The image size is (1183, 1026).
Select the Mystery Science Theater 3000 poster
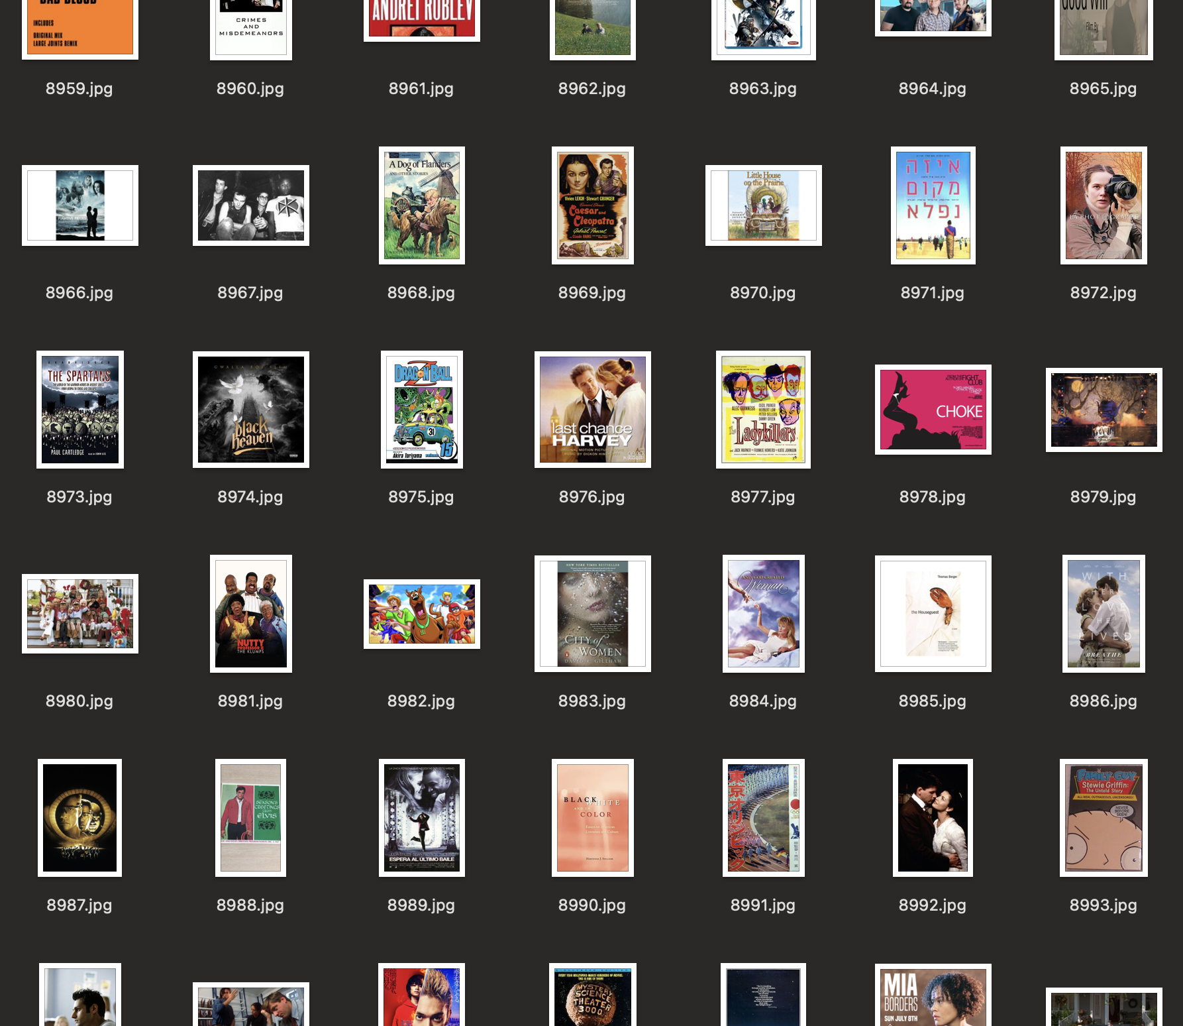[x=593, y=994]
